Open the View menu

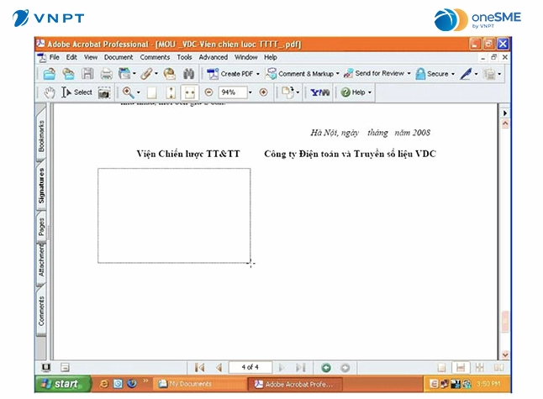click(91, 57)
